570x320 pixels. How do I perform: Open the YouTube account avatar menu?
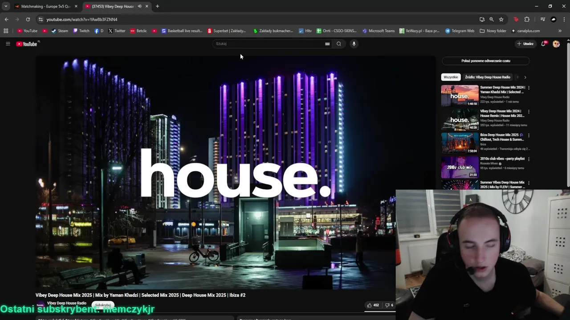click(x=556, y=44)
